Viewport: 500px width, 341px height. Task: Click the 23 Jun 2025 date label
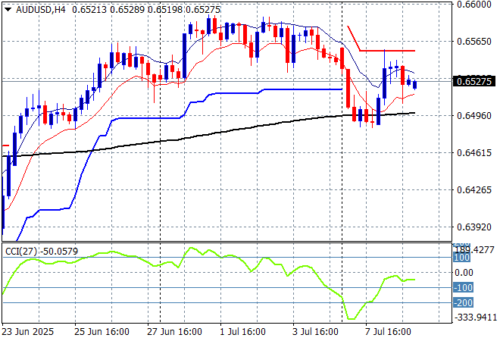(28, 332)
